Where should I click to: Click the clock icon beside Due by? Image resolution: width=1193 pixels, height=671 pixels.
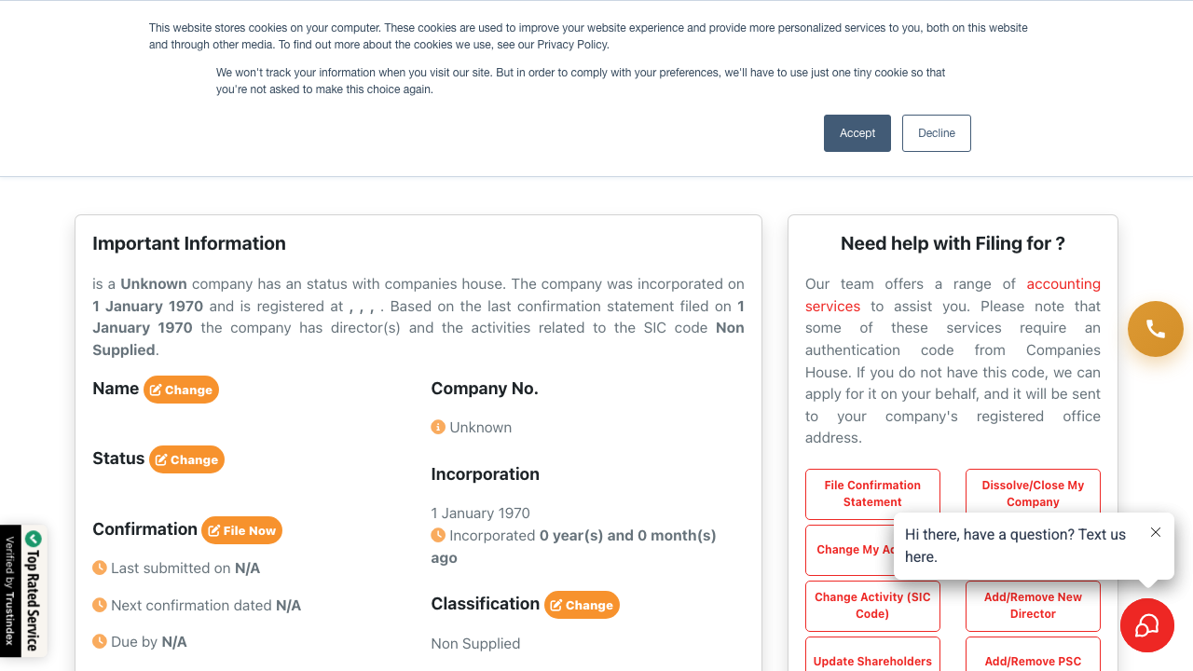point(100,641)
